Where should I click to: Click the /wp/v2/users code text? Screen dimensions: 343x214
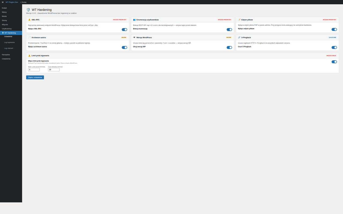(x=152, y=25)
